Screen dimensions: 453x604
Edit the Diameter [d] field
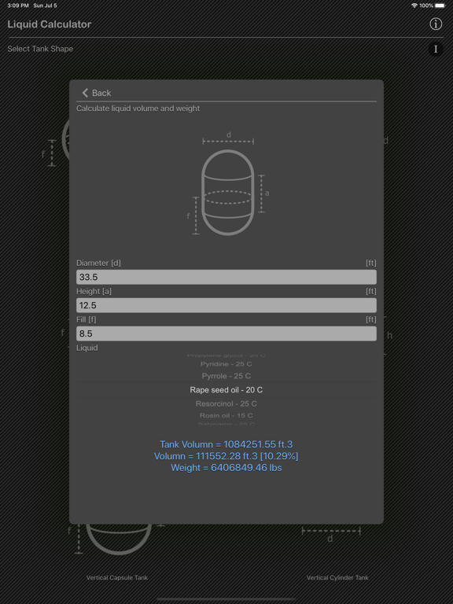click(226, 277)
